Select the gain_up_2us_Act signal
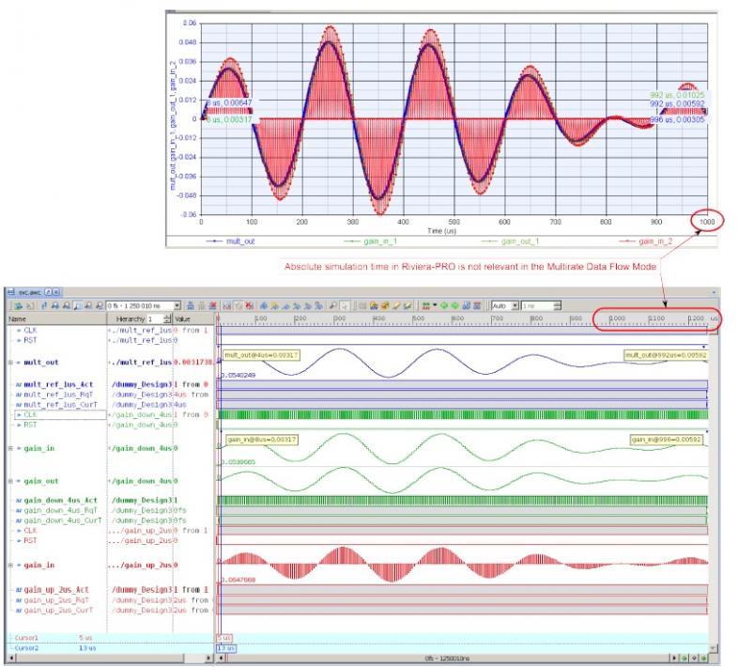 pyautogui.click(x=56, y=590)
